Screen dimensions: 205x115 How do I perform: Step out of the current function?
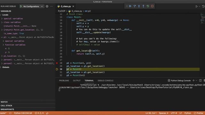(x=143, y=6)
